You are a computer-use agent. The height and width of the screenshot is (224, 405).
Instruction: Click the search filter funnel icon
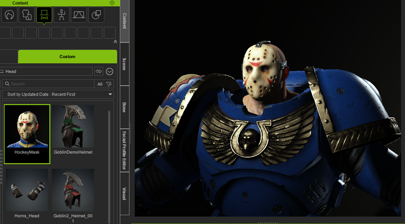click(109, 84)
